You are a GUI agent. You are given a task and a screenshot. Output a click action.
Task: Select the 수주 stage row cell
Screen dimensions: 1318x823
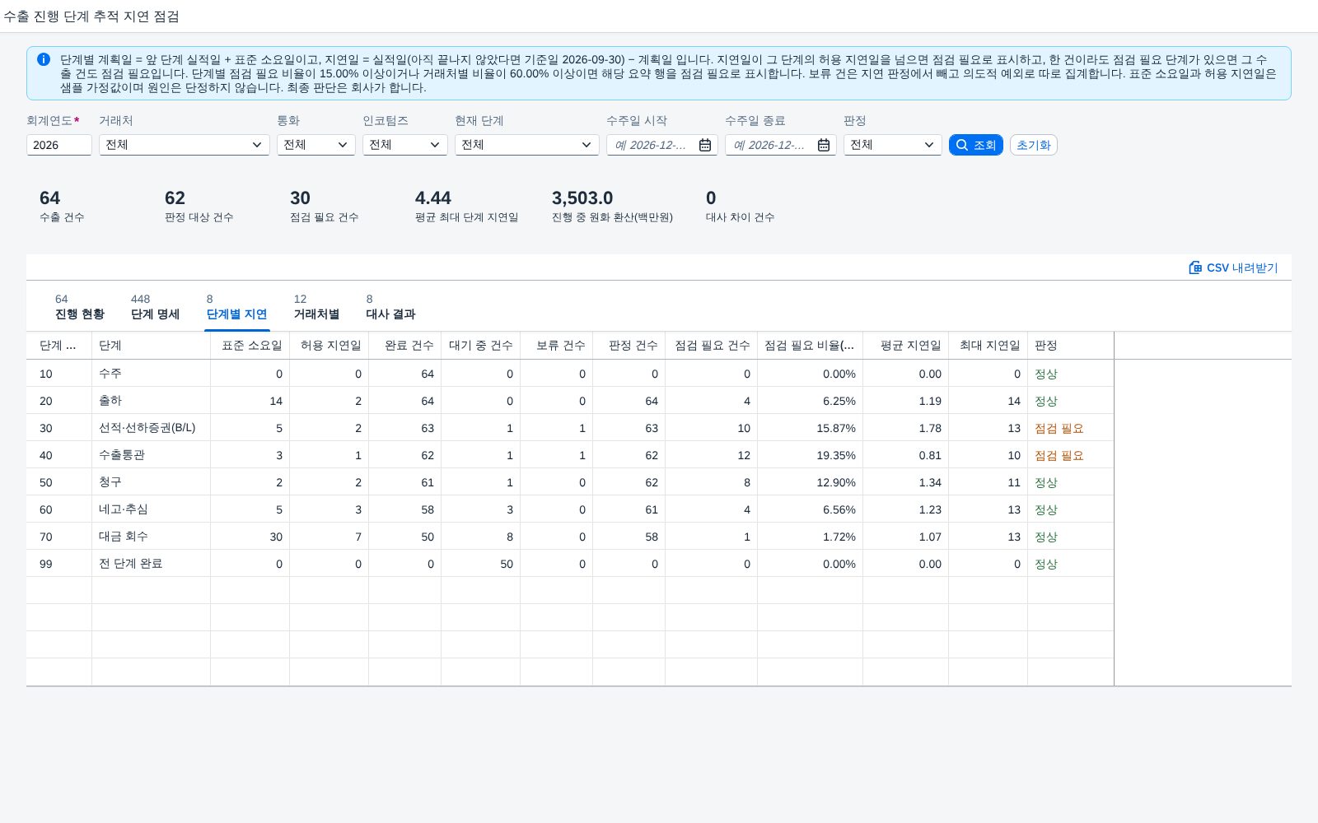[x=152, y=374]
